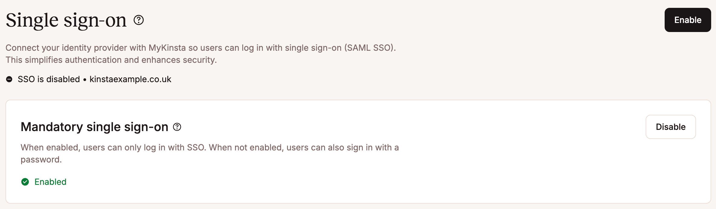This screenshot has width=716, height=209.
Task: Click the question mark next to Mandatory single sign-on
Action: pyautogui.click(x=178, y=127)
